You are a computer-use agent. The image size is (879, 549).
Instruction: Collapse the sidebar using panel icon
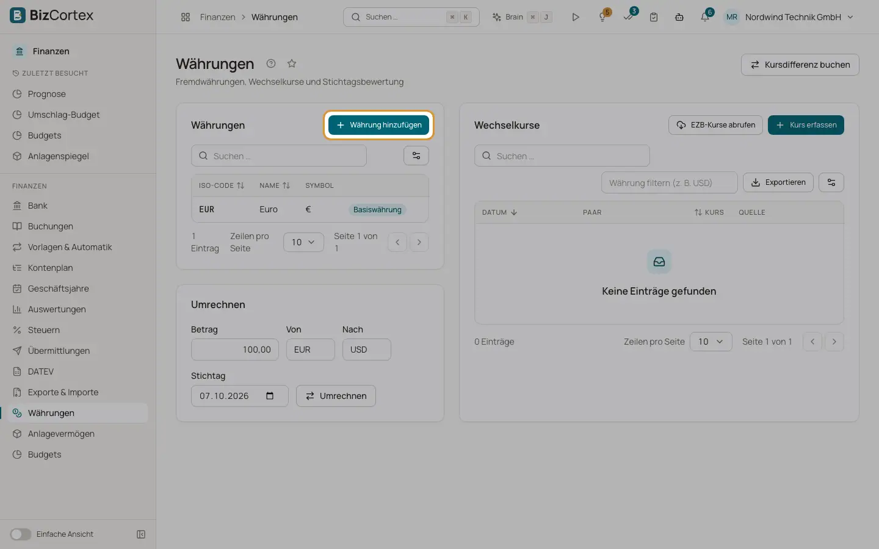click(141, 534)
